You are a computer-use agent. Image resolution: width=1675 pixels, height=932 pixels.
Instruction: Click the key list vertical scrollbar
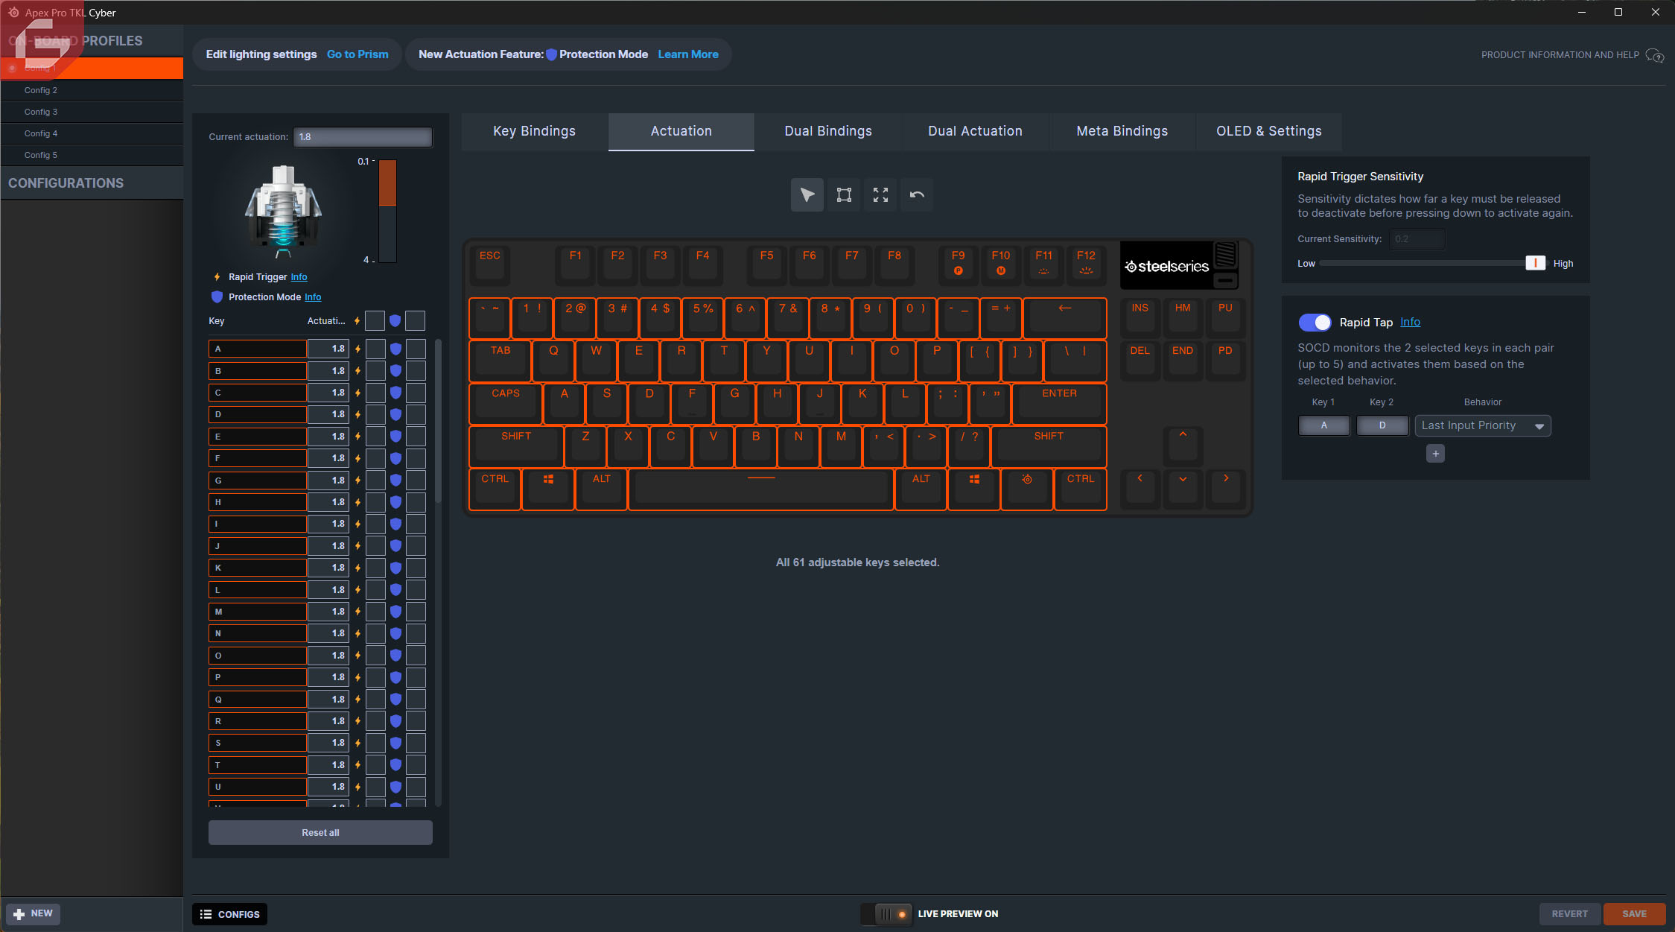tap(438, 421)
